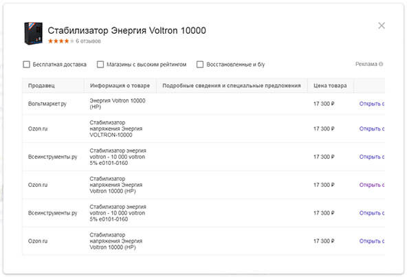Screen dimensions: 407x277
Task: Check the 'Восстановленные и б/у' checkbox
Action: click(200, 65)
